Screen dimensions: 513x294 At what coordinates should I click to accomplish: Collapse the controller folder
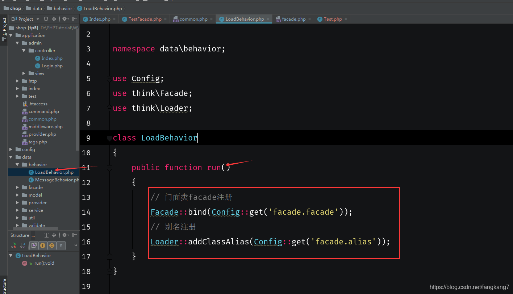tap(24, 51)
